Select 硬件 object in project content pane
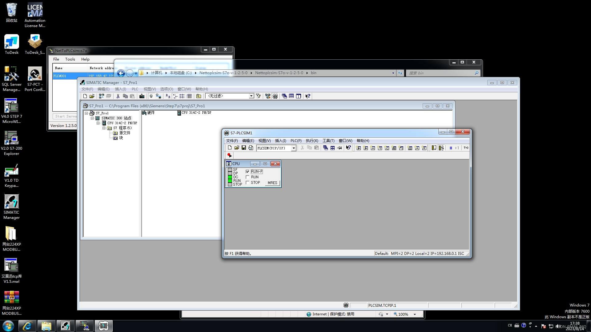This screenshot has height=332, width=591. pyautogui.click(x=148, y=113)
